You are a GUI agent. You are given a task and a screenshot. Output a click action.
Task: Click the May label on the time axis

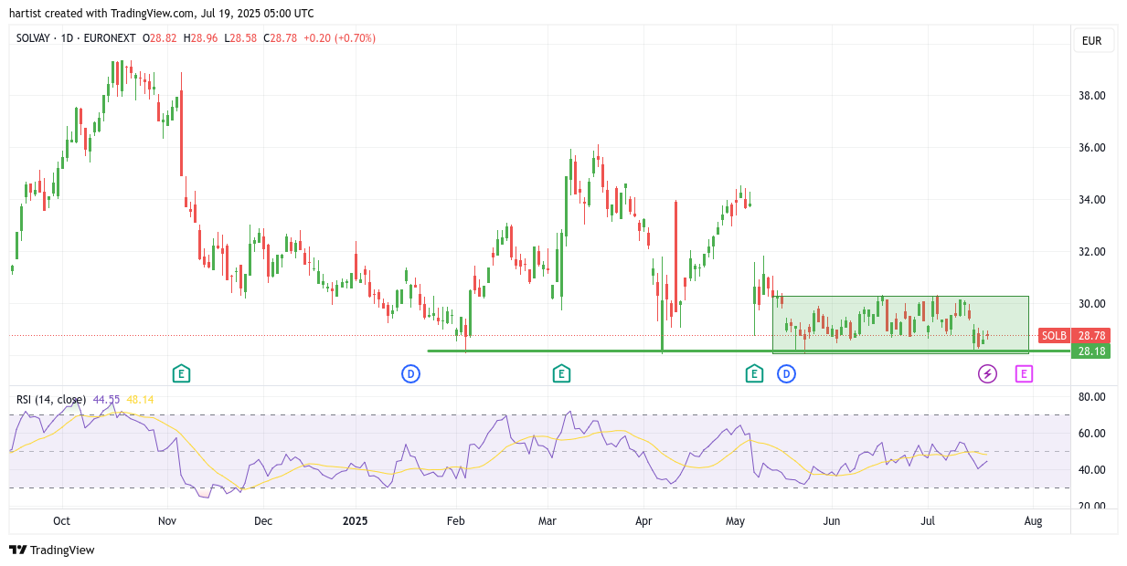[736, 521]
